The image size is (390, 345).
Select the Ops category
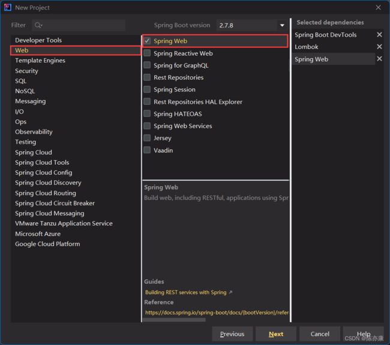coord(76,122)
